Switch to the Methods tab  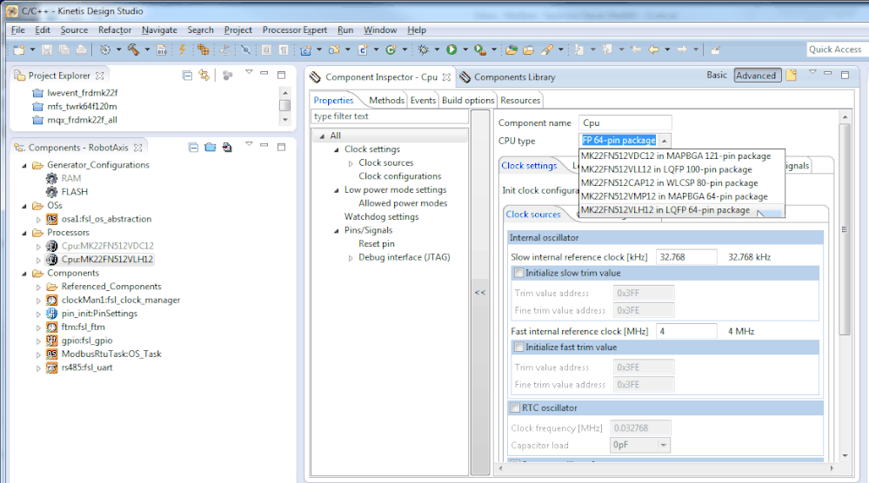(386, 100)
